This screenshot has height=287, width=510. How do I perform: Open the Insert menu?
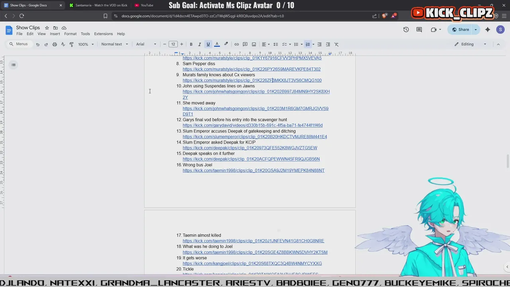[55, 34]
